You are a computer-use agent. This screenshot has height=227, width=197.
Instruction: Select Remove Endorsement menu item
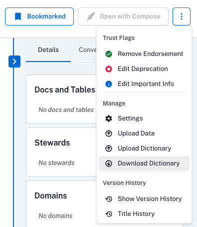coord(144,54)
